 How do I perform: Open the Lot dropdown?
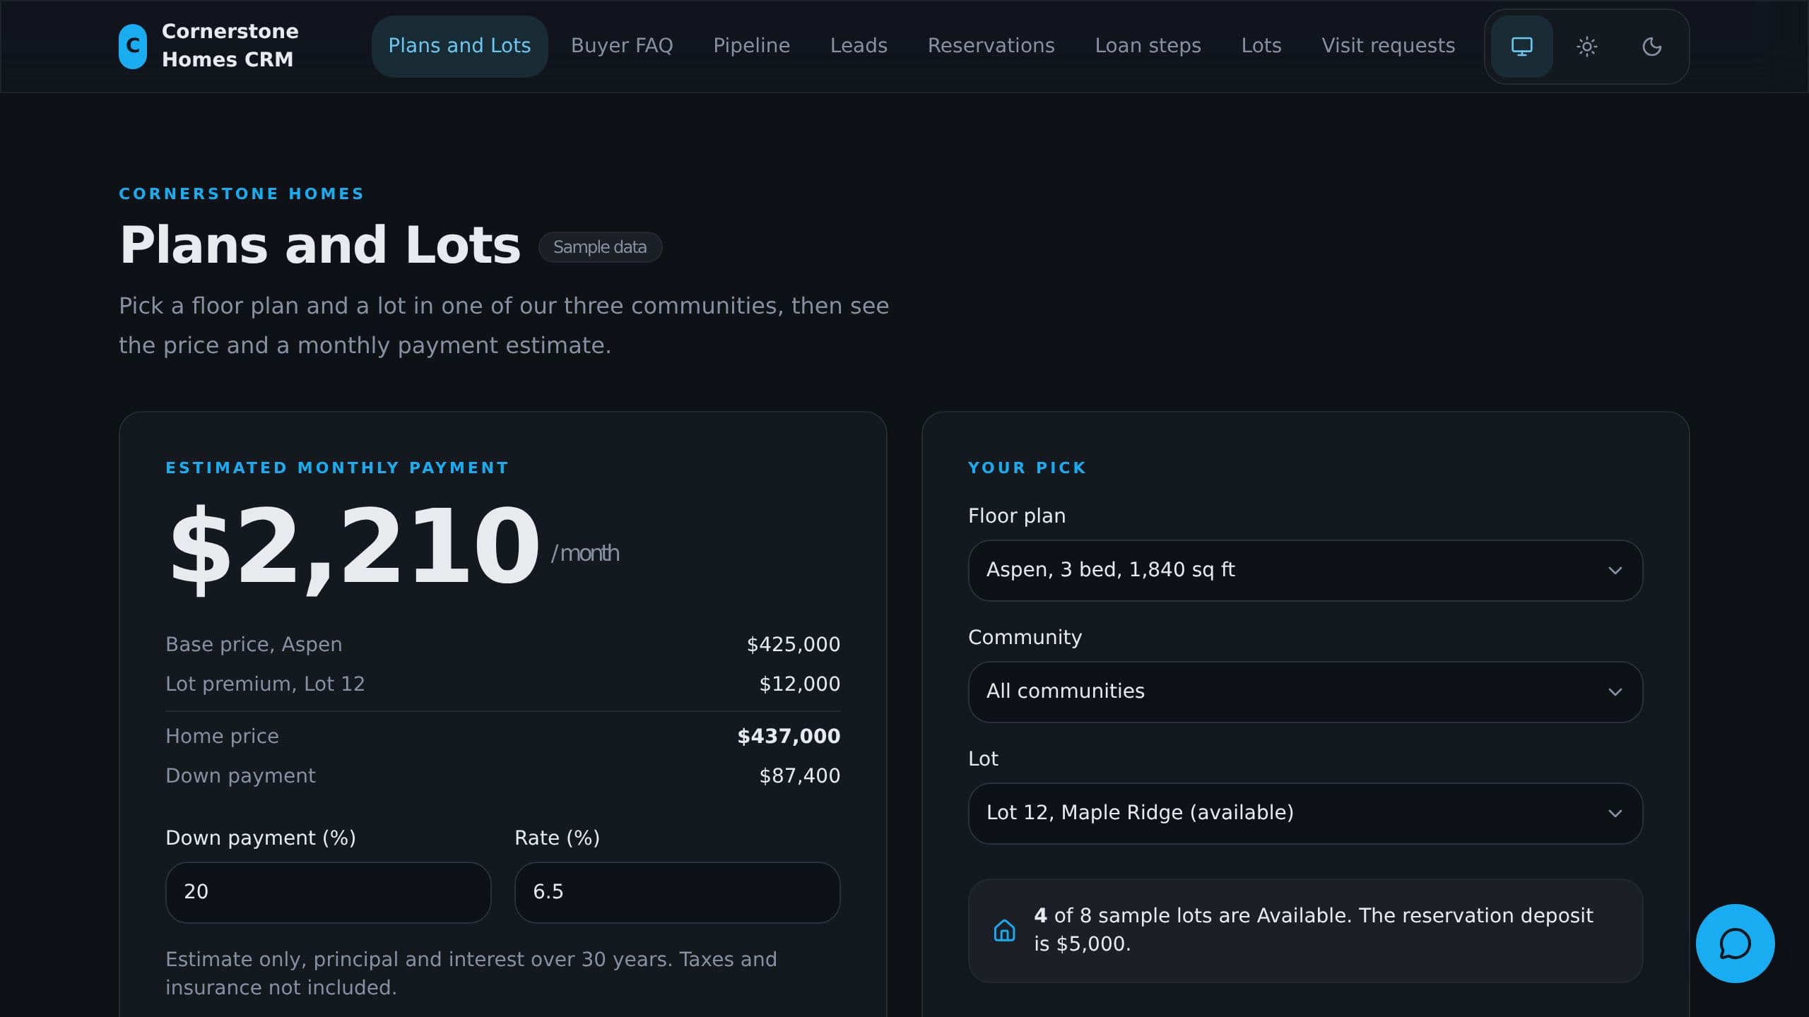[x=1305, y=813]
